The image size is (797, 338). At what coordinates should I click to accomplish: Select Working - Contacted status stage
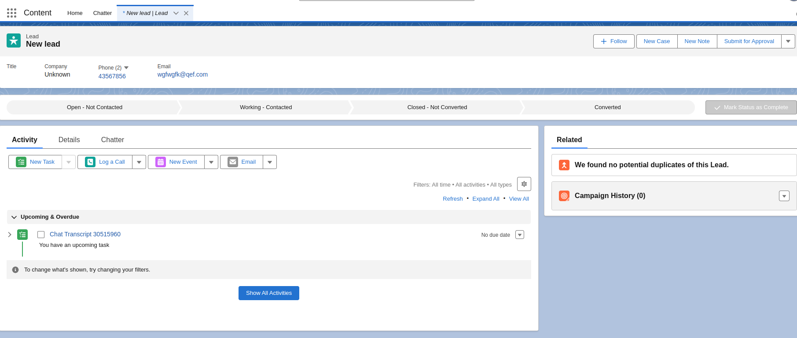[x=265, y=107]
